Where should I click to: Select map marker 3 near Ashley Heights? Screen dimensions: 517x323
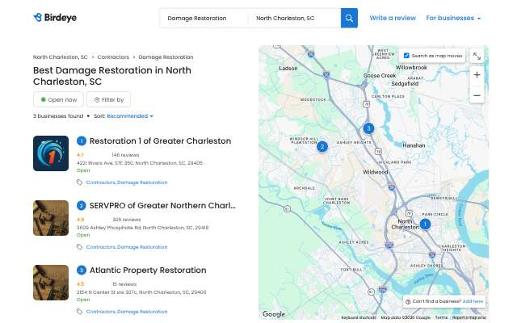(368, 128)
